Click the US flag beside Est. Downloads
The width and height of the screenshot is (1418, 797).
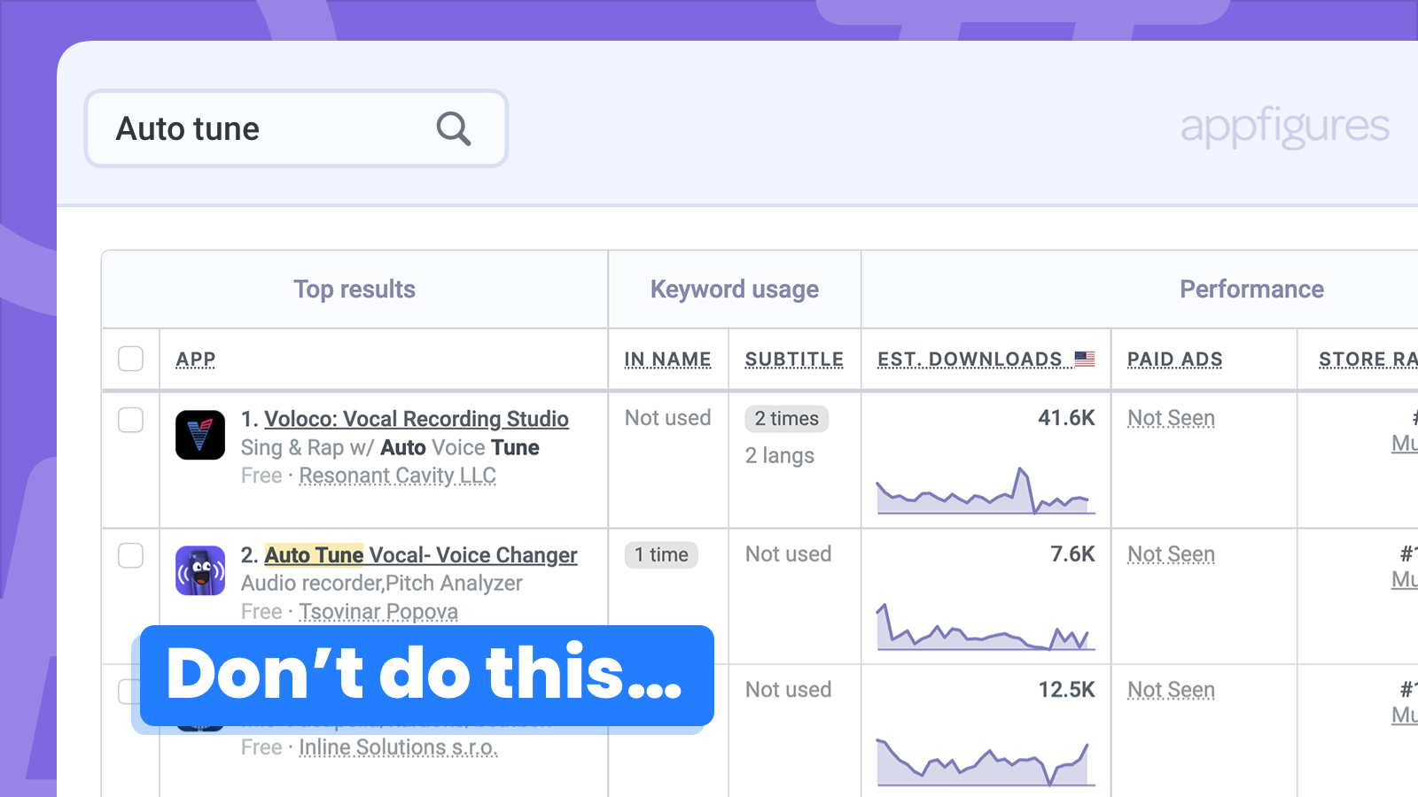[x=1085, y=359]
